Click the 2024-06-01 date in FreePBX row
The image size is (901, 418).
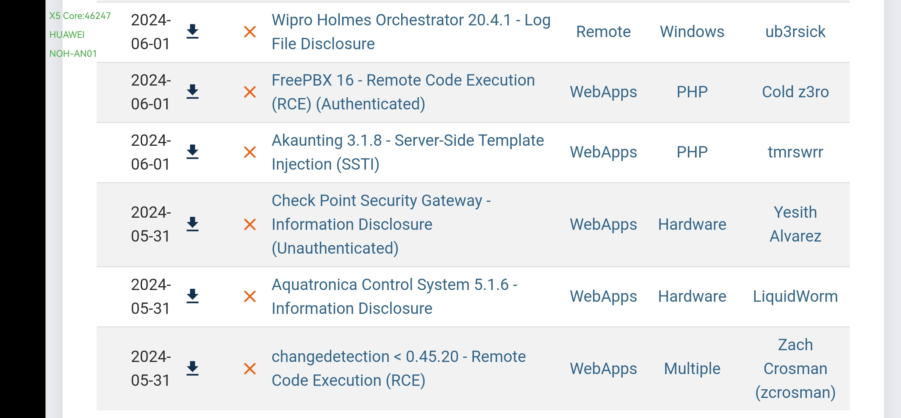(151, 92)
